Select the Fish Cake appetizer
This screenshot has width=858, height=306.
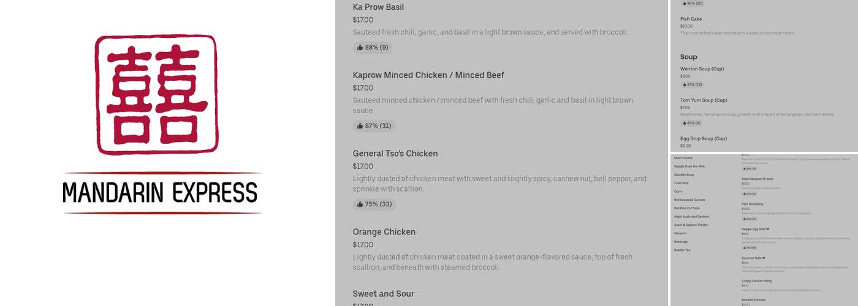click(x=691, y=19)
